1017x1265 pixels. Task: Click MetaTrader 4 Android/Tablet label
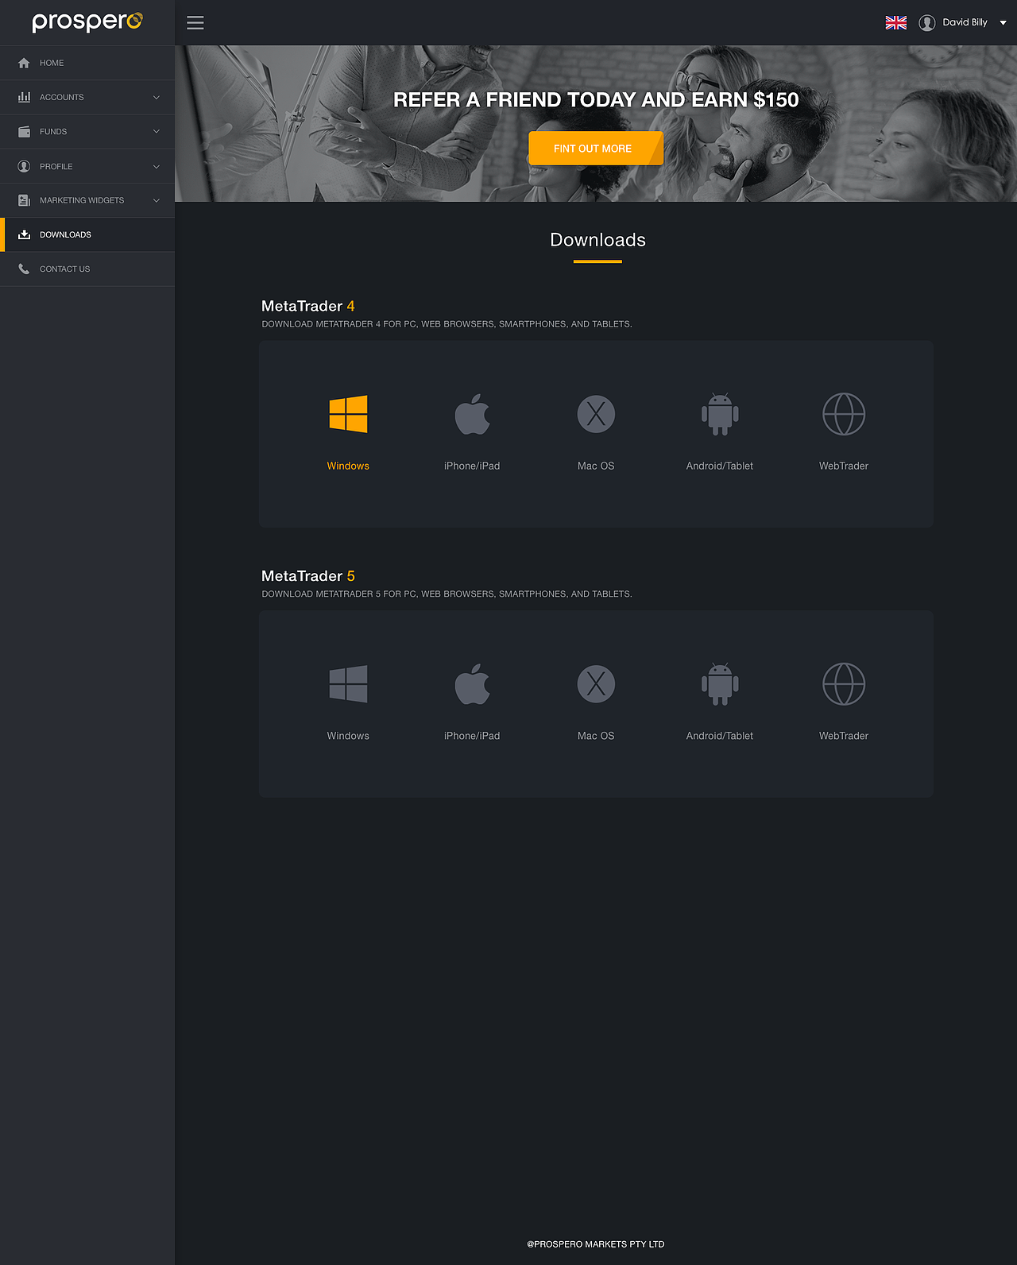(720, 466)
